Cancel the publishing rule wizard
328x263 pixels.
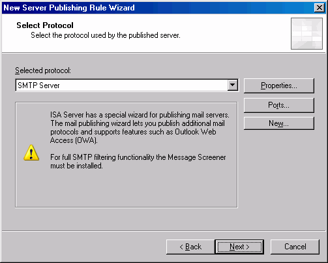(x=295, y=247)
